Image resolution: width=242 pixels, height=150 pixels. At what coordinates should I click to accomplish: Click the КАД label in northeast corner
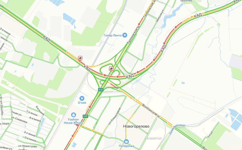click(x=198, y=15)
